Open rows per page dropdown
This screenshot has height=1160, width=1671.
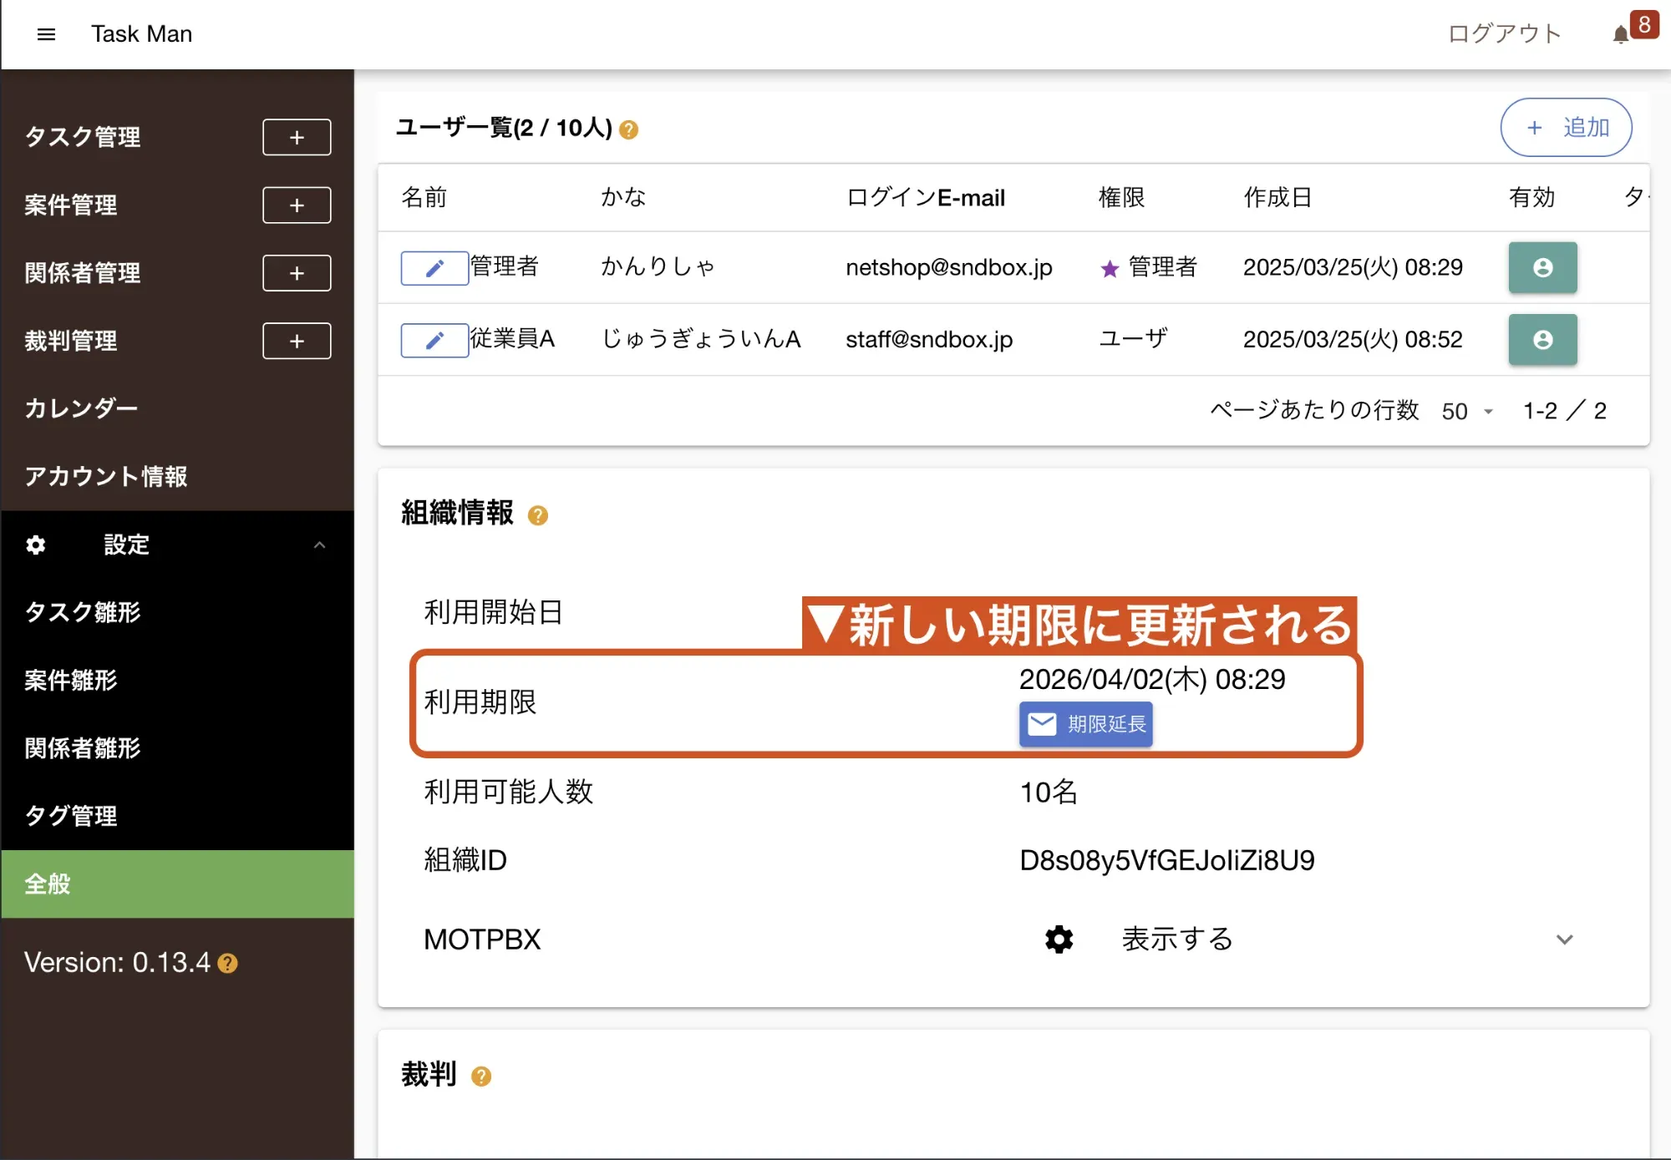click(1467, 411)
